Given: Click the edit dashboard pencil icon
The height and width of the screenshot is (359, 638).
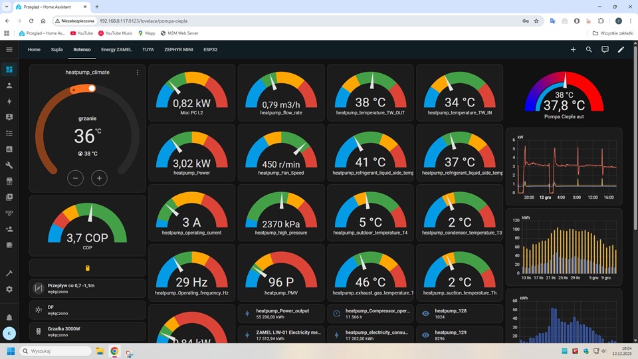Looking at the screenshot, I should [621, 49].
